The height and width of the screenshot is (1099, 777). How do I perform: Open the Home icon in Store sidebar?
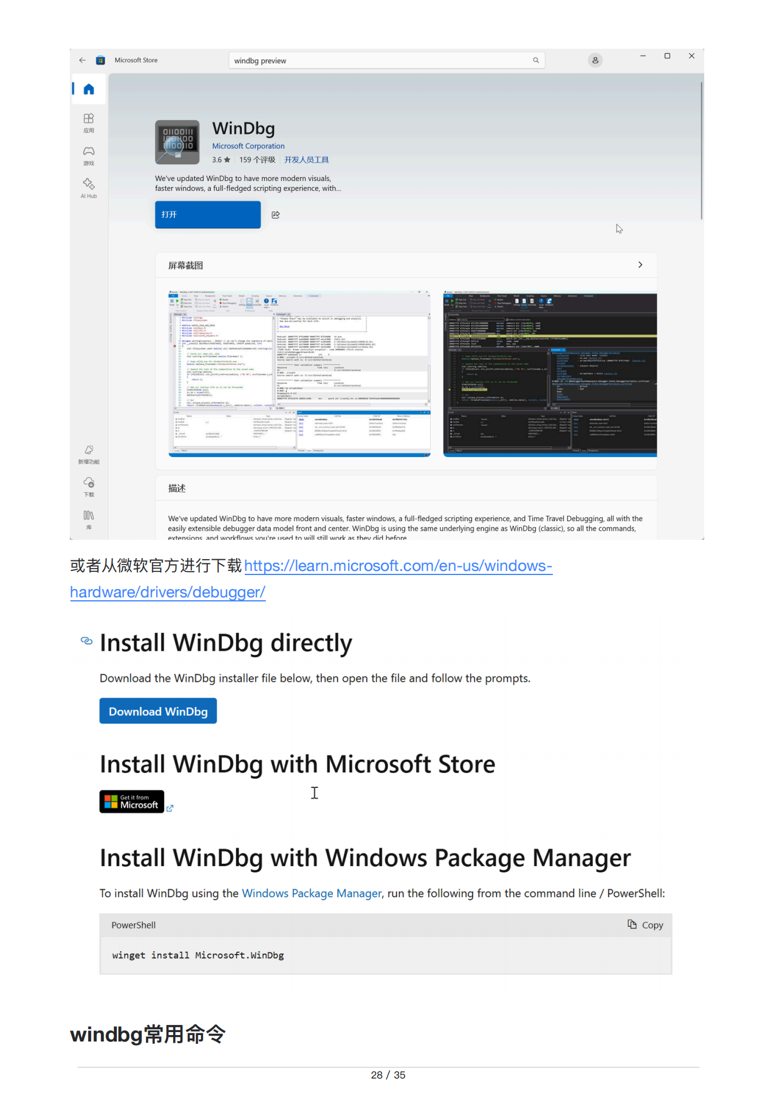coord(89,89)
